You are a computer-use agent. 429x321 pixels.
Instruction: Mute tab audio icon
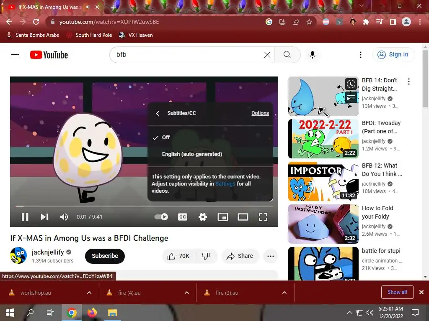pos(88,7)
